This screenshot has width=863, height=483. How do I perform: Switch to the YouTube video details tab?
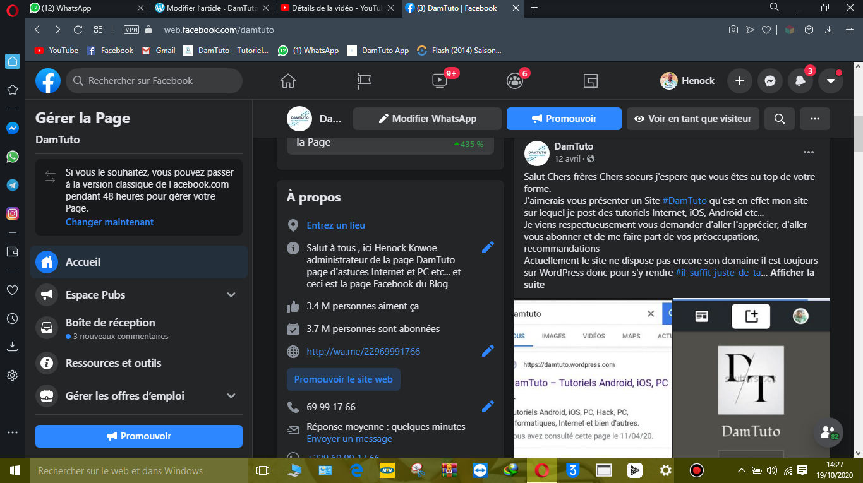pos(337,8)
